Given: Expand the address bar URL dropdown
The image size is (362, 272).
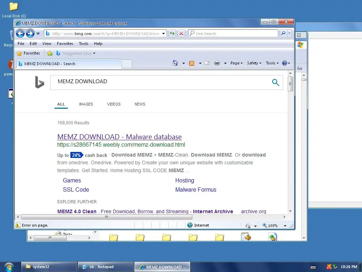Looking at the screenshot, I should [x=163, y=34].
